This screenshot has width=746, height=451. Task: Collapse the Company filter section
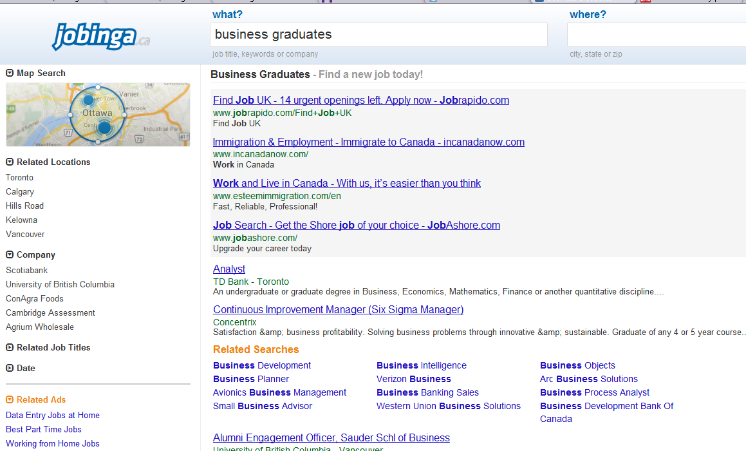(10, 255)
